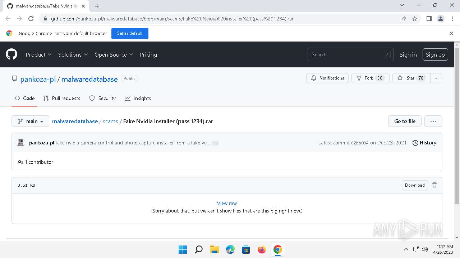
Task: Open Windows taskbar search
Action: click(x=198, y=249)
